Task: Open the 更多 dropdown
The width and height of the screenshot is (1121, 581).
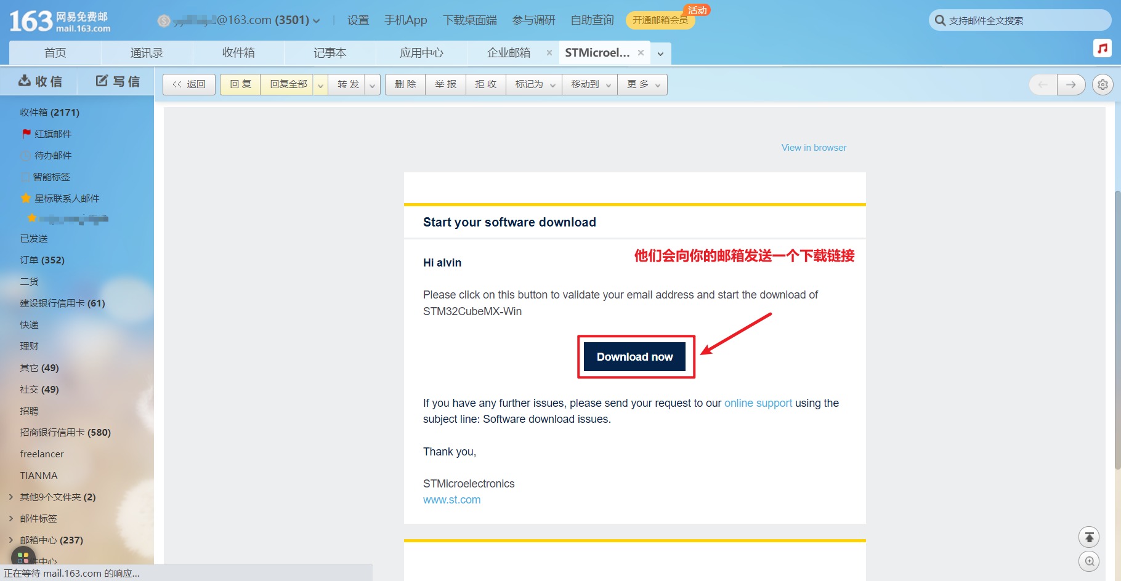Action: [642, 84]
